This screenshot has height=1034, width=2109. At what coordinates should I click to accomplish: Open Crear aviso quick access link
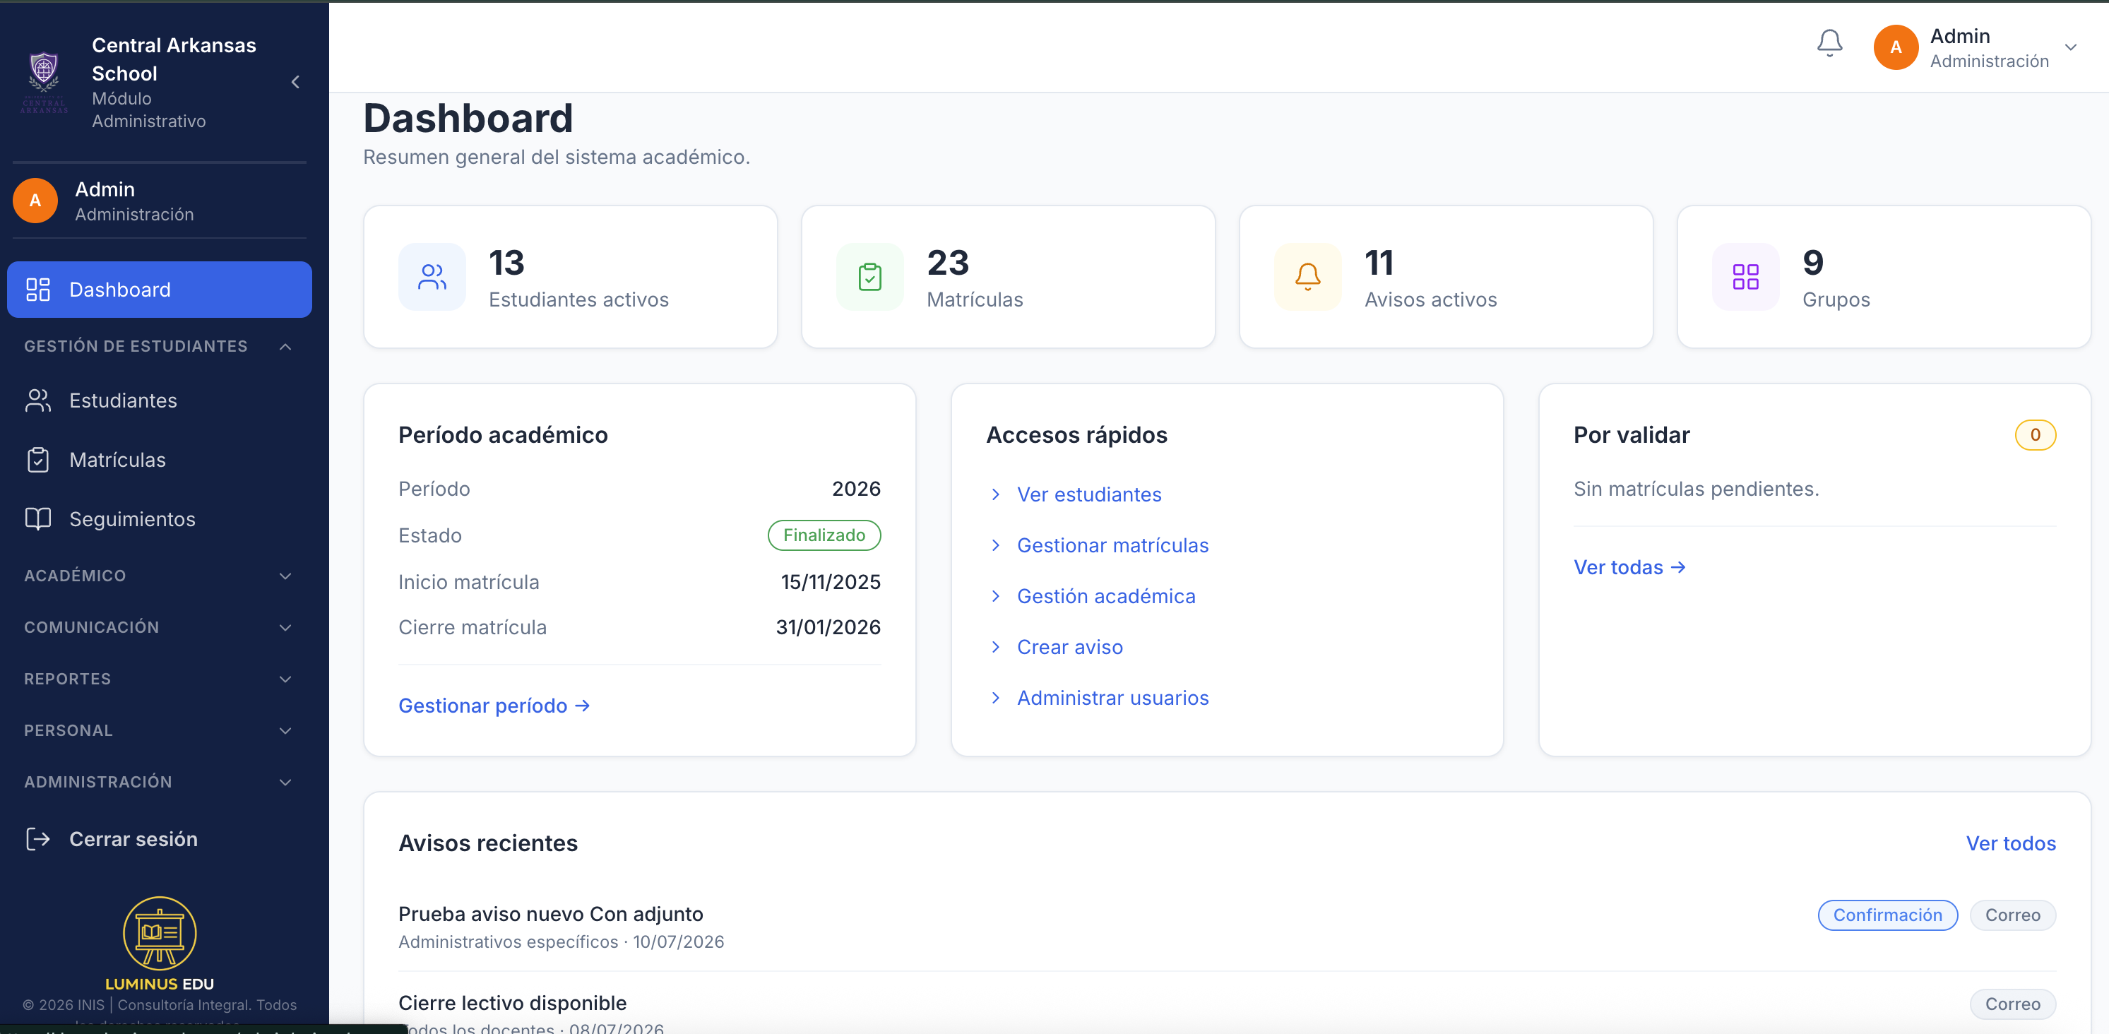pos(1069,647)
